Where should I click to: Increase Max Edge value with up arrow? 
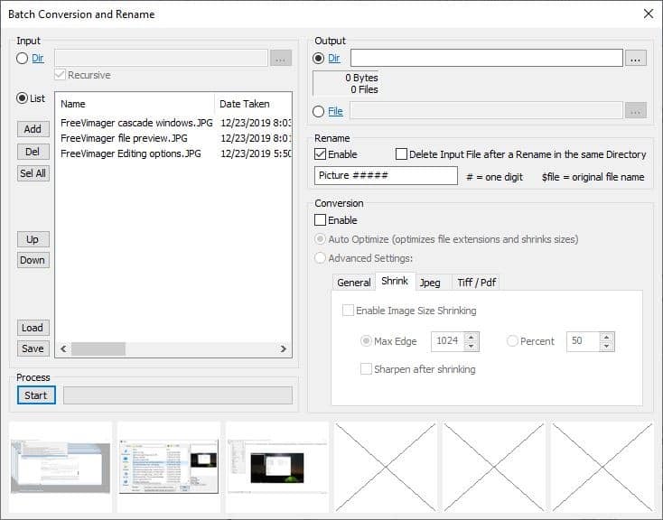click(x=471, y=338)
